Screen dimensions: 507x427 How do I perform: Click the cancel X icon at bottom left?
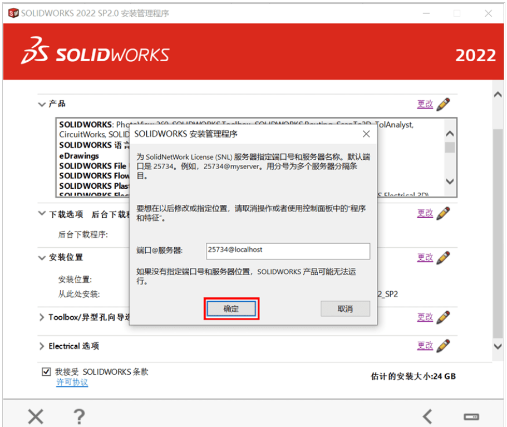(36, 416)
